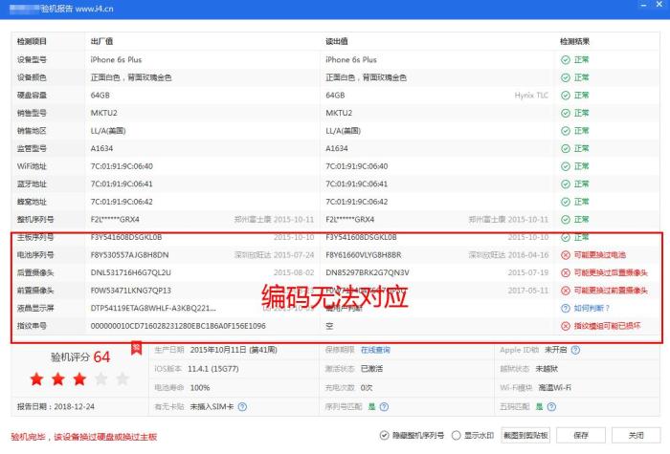670x454 pixels.
Task: Open the 如何判断？ link
Action: [x=592, y=308]
